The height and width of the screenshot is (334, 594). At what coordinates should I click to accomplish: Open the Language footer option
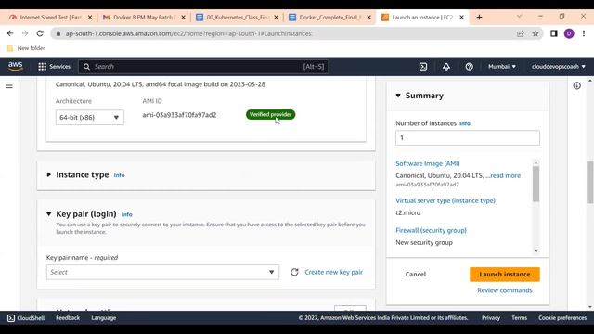point(103,317)
